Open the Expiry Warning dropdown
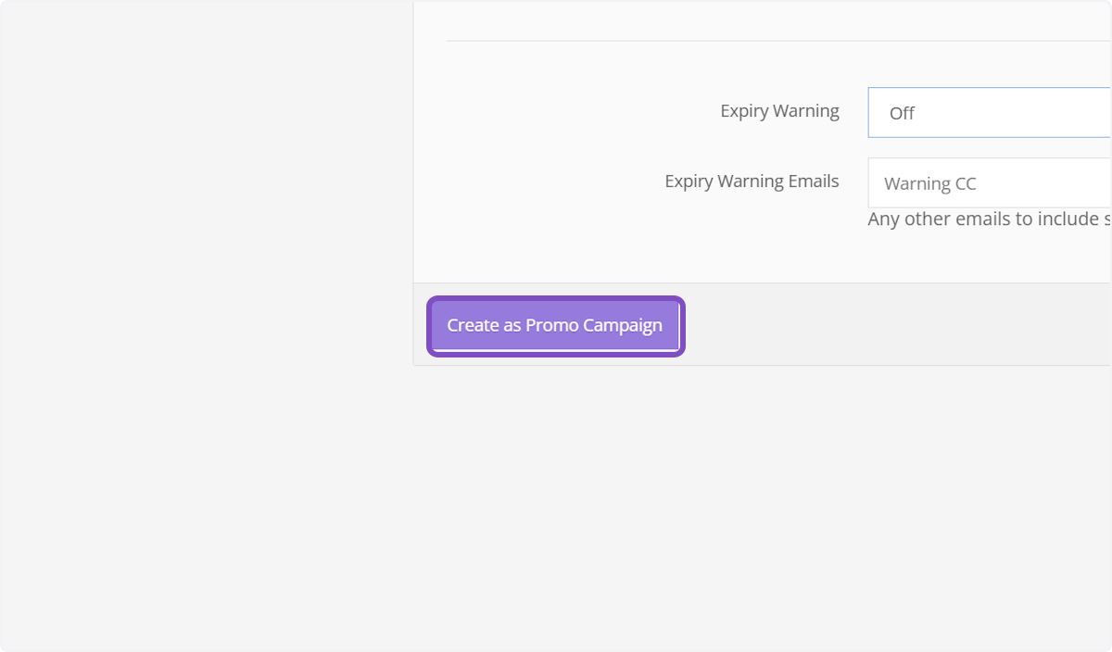1112x652 pixels. [x=988, y=113]
